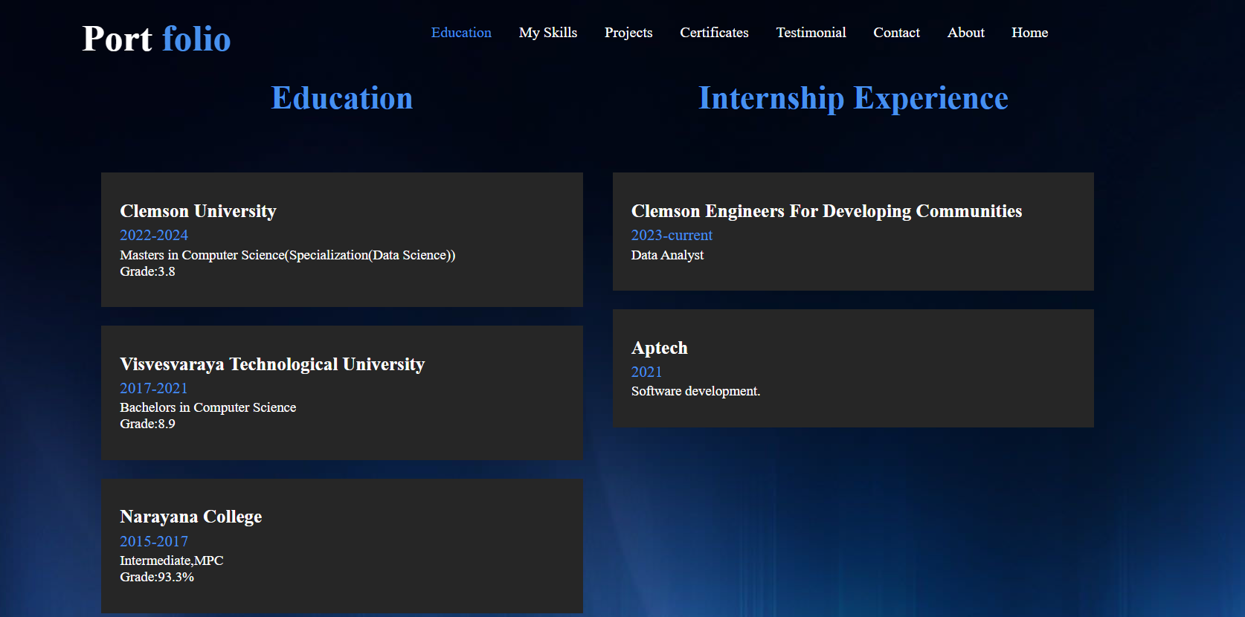The height and width of the screenshot is (617, 1245).
Task: Click the Port folio logo
Action: [156, 39]
